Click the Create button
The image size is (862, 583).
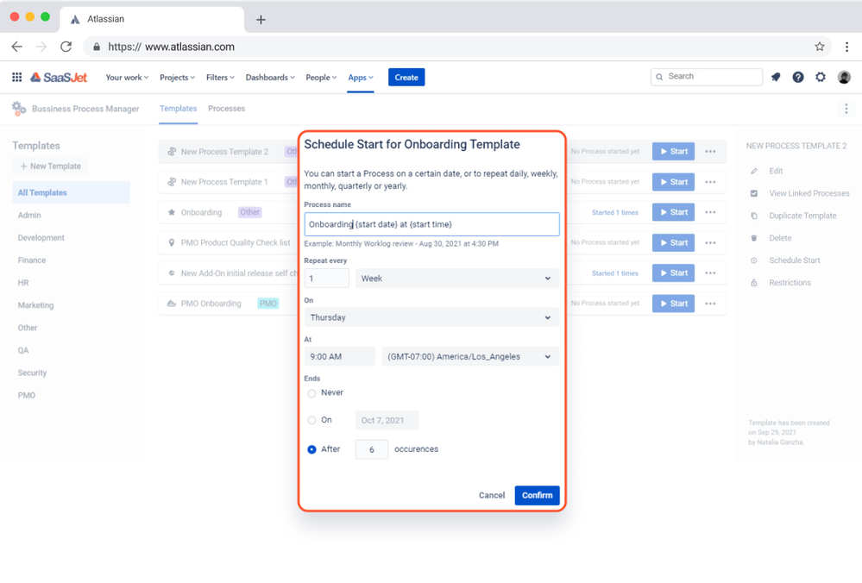point(406,78)
